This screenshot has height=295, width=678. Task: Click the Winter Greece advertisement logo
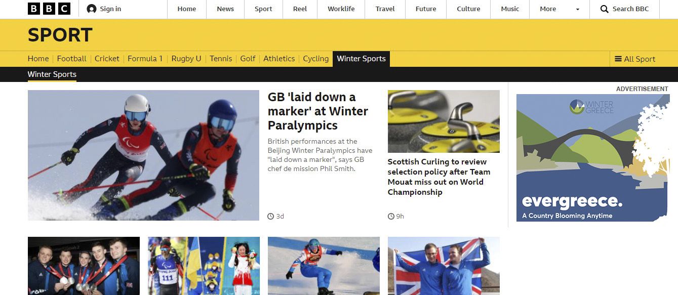click(x=592, y=107)
